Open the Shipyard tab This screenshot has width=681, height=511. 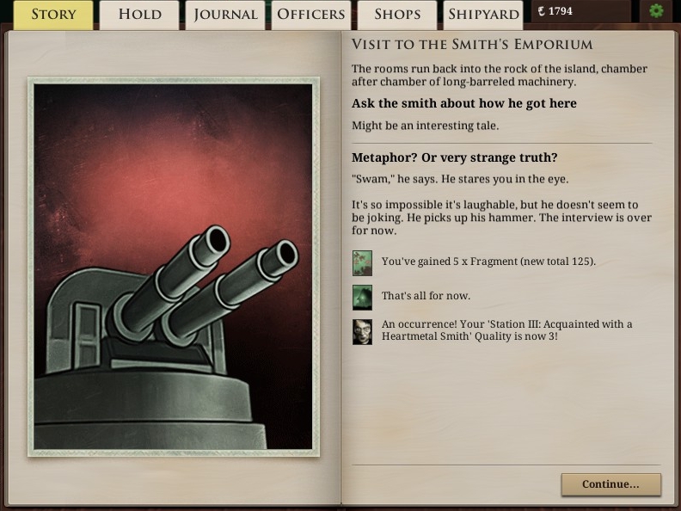[483, 15]
